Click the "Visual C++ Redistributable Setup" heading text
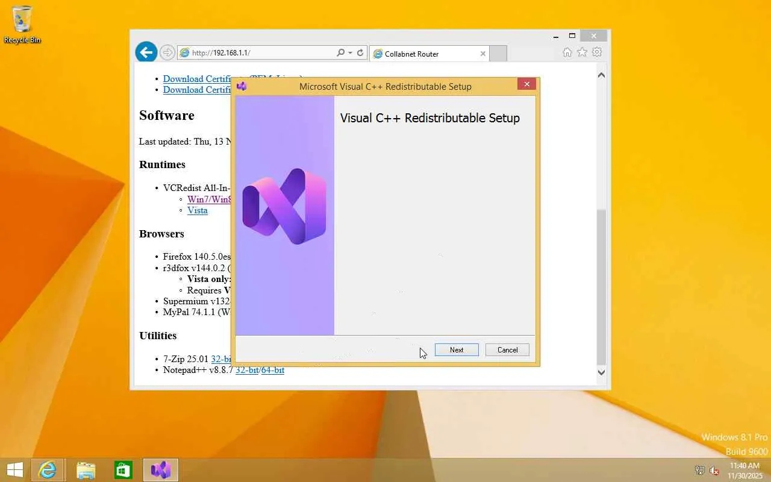 tap(430, 118)
